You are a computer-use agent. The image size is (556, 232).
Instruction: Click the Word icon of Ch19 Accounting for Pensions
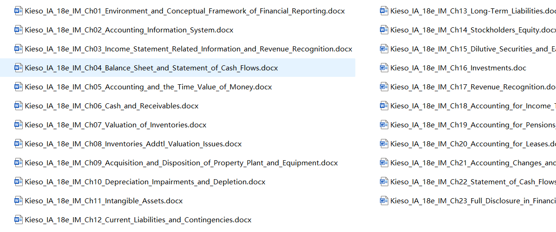pos(384,125)
